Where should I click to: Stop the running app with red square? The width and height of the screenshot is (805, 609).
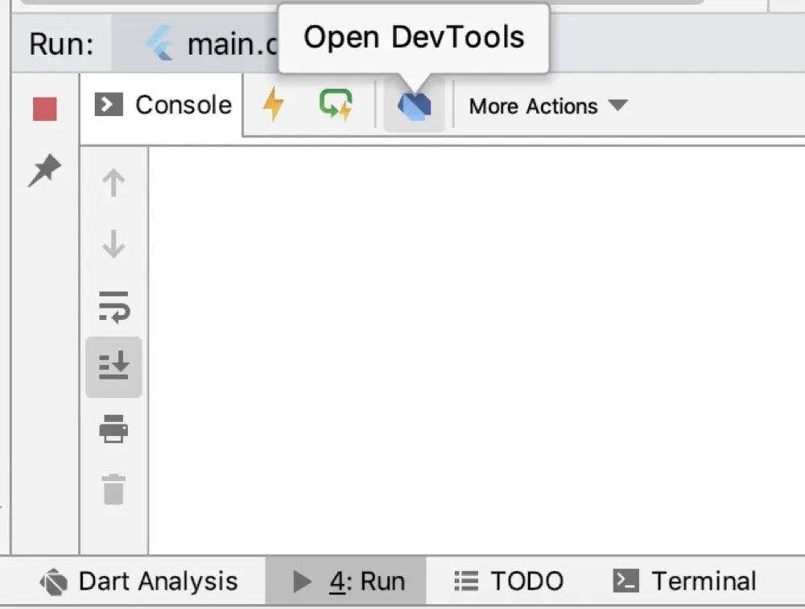[x=44, y=109]
